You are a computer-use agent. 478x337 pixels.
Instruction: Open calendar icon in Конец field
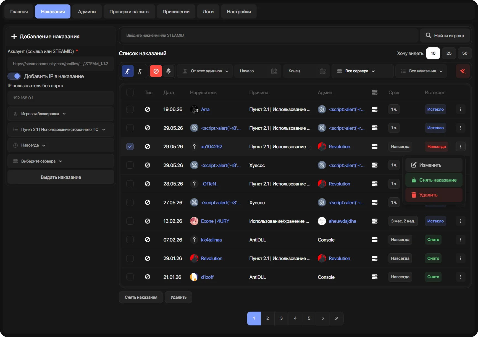point(323,71)
